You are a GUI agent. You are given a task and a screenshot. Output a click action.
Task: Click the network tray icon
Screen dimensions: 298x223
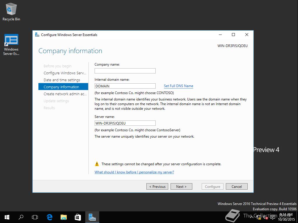click(259, 217)
